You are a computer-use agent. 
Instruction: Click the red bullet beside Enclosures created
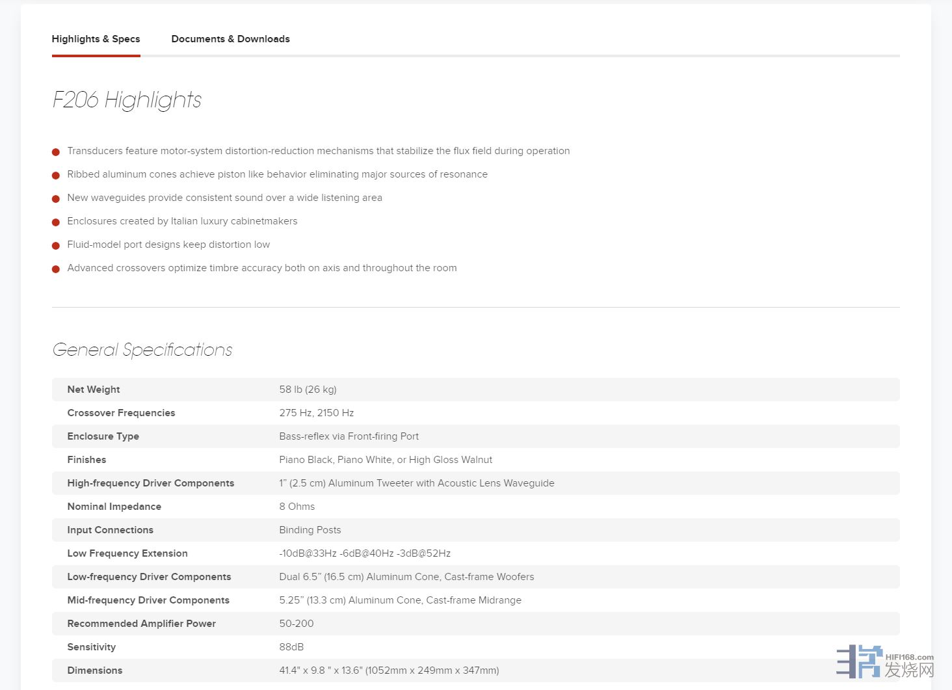point(56,222)
